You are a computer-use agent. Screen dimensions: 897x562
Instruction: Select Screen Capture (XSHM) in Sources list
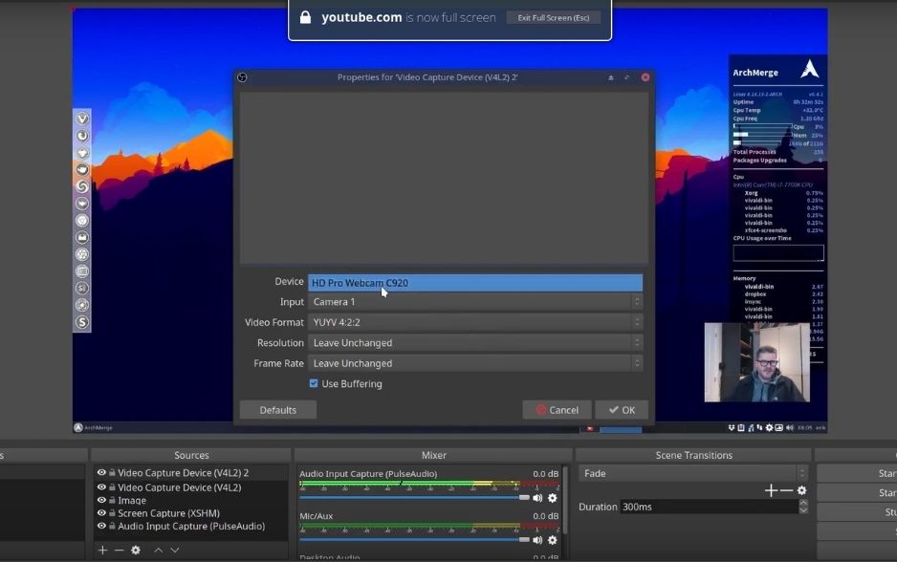(168, 513)
